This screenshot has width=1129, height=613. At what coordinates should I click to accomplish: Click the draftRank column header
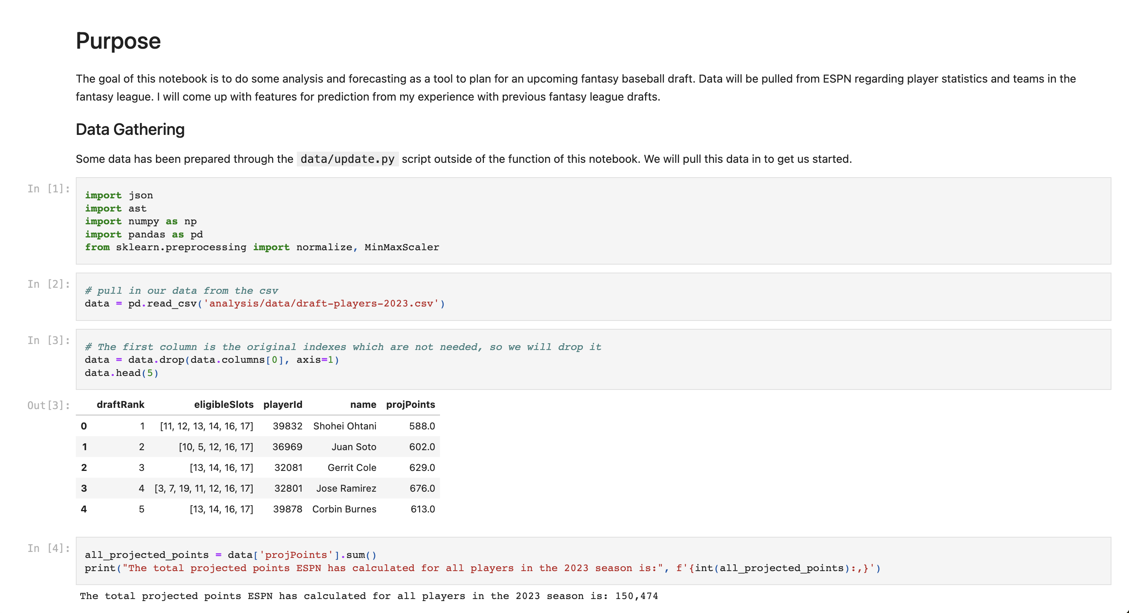click(x=120, y=404)
